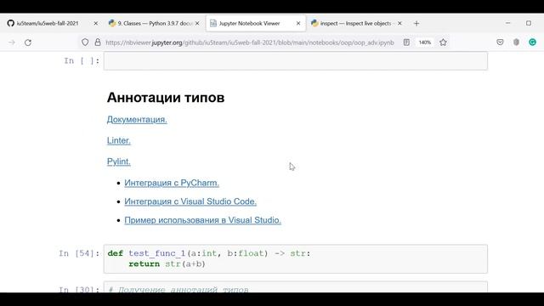Open Пример использования в Visual Studio link
The width and height of the screenshot is (544, 306).
click(x=202, y=220)
